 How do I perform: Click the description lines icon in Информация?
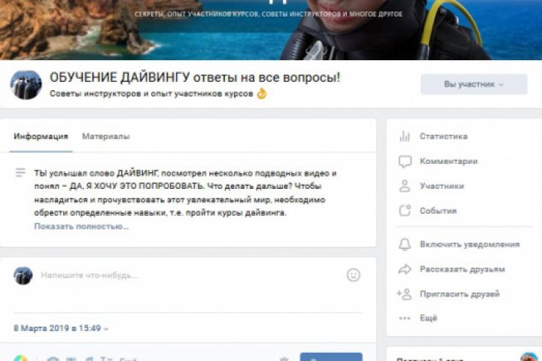[x=20, y=172]
